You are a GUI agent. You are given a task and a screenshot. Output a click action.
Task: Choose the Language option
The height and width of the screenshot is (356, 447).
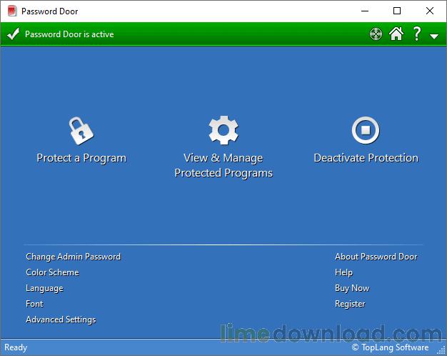pos(44,288)
